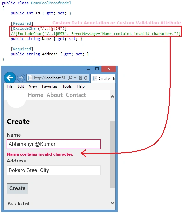Image resolution: width=182 pixels, height=213 pixels.
Task: Maximize the browser window
Action: (x=97, y=69)
